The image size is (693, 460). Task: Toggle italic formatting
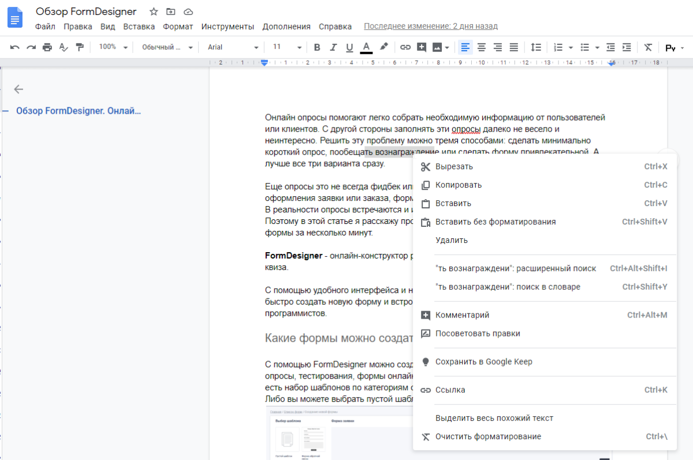[x=333, y=47]
